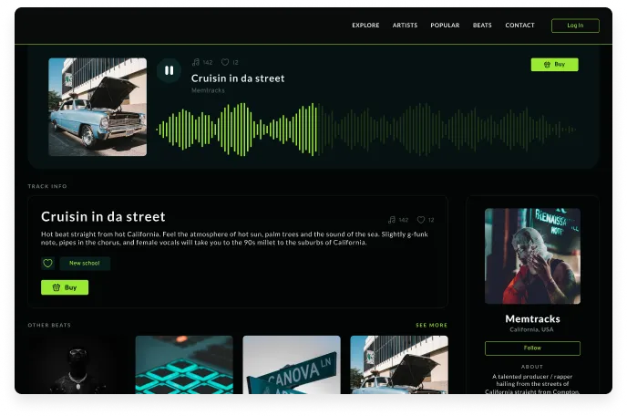Click the TRACK INFO section label
The width and height of the screenshot is (627, 416).
coord(47,186)
